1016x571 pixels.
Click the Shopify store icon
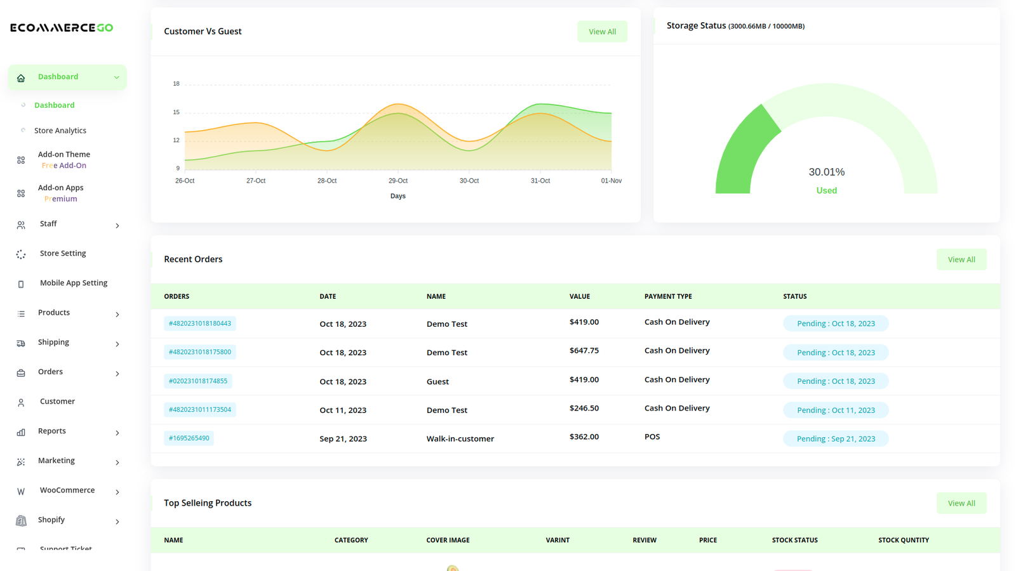click(21, 521)
